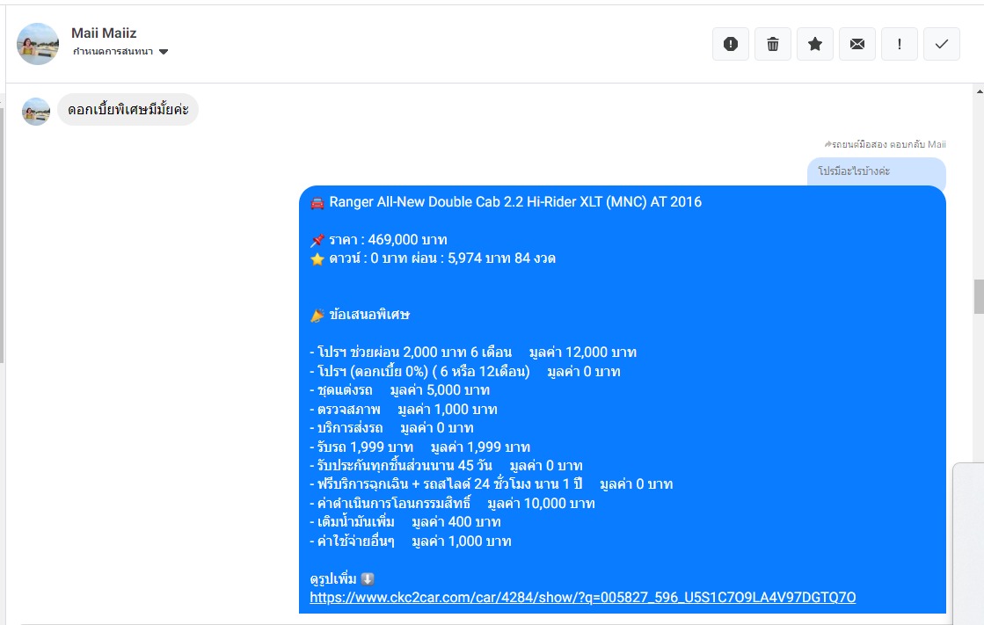Image resolution: width=984 pixels, height=625 pixels.
Task: Select the ค่าดำเนินการโอนกรรมสิทธิ์ 10,000 บาท line
Action: [453, 504]
